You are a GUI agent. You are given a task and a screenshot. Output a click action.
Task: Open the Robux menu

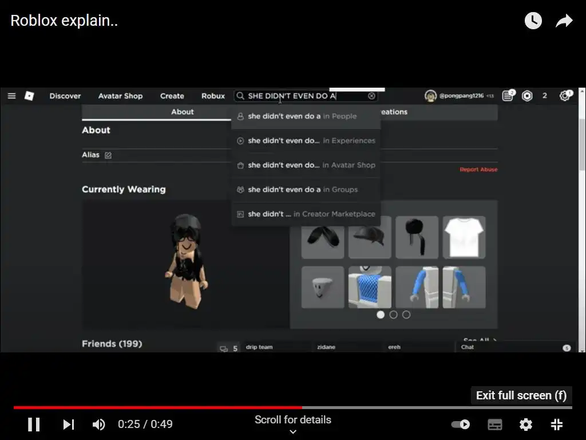(x=213, y=96)
